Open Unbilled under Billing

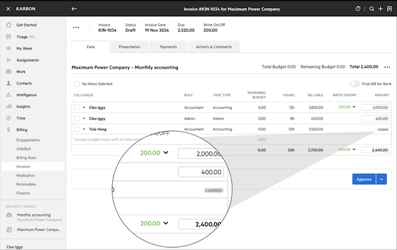pyautogui.click(x=24, y=149)
